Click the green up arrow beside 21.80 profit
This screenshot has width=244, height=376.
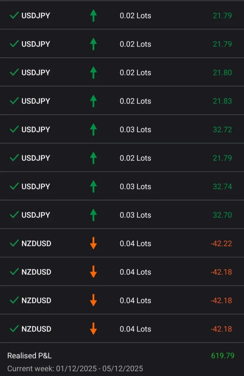[x=93, y=72]
